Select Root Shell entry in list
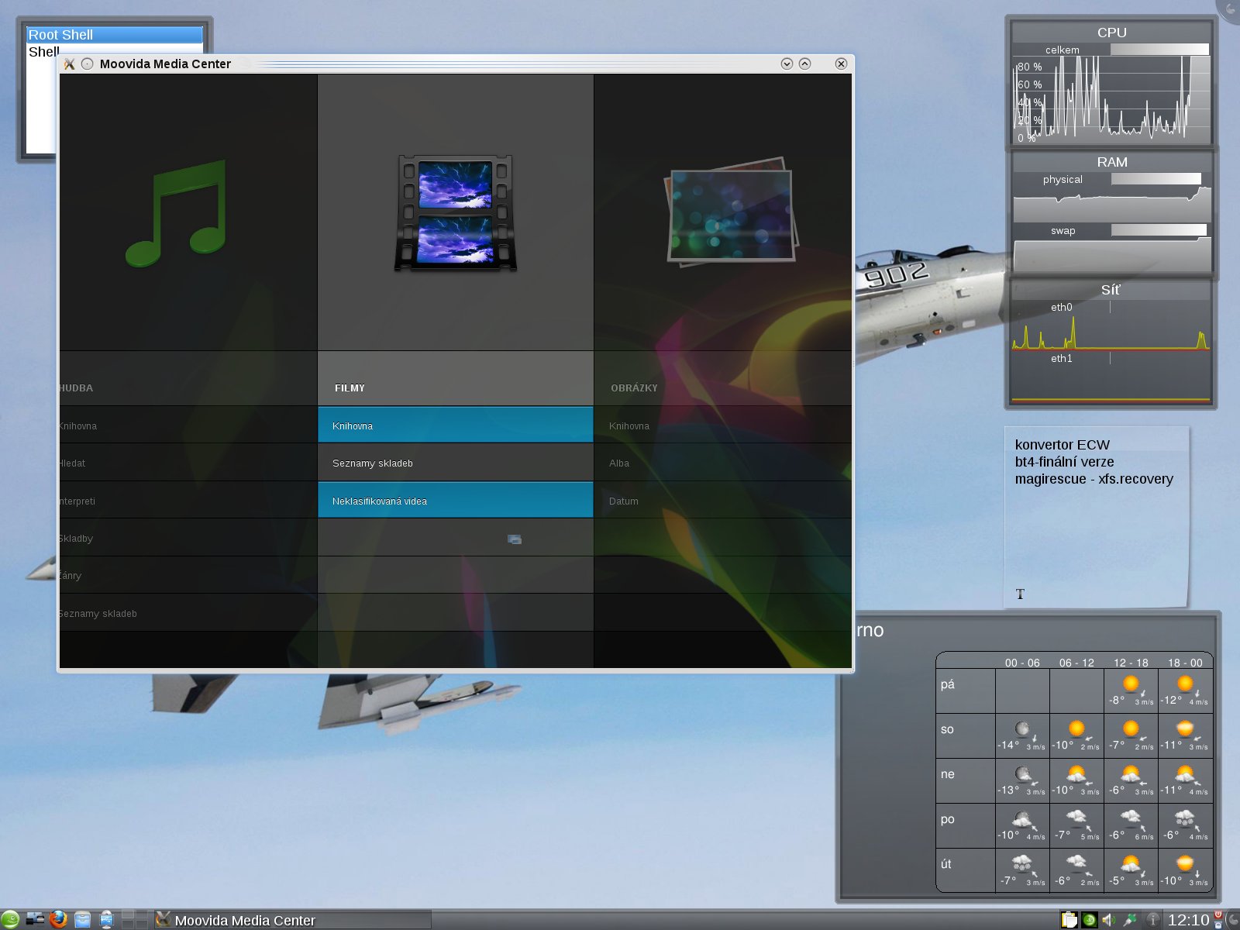Image resolution: width=1240 pixels, height=930 pixels. 115,35
